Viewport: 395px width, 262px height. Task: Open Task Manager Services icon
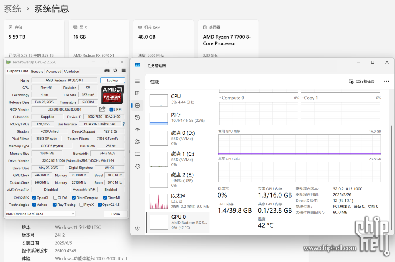tap(137, 166)
